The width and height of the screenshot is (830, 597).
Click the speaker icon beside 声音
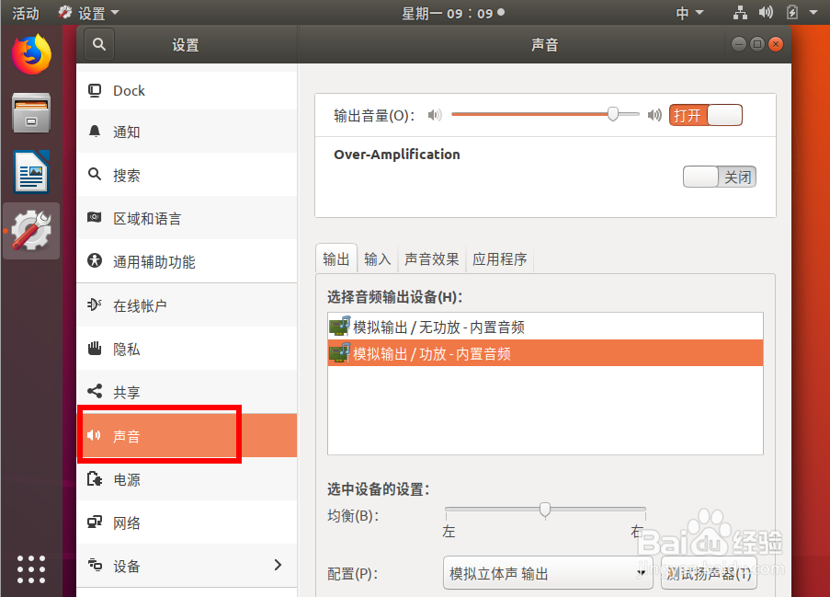pyautogui.click(x=95, y=435)
